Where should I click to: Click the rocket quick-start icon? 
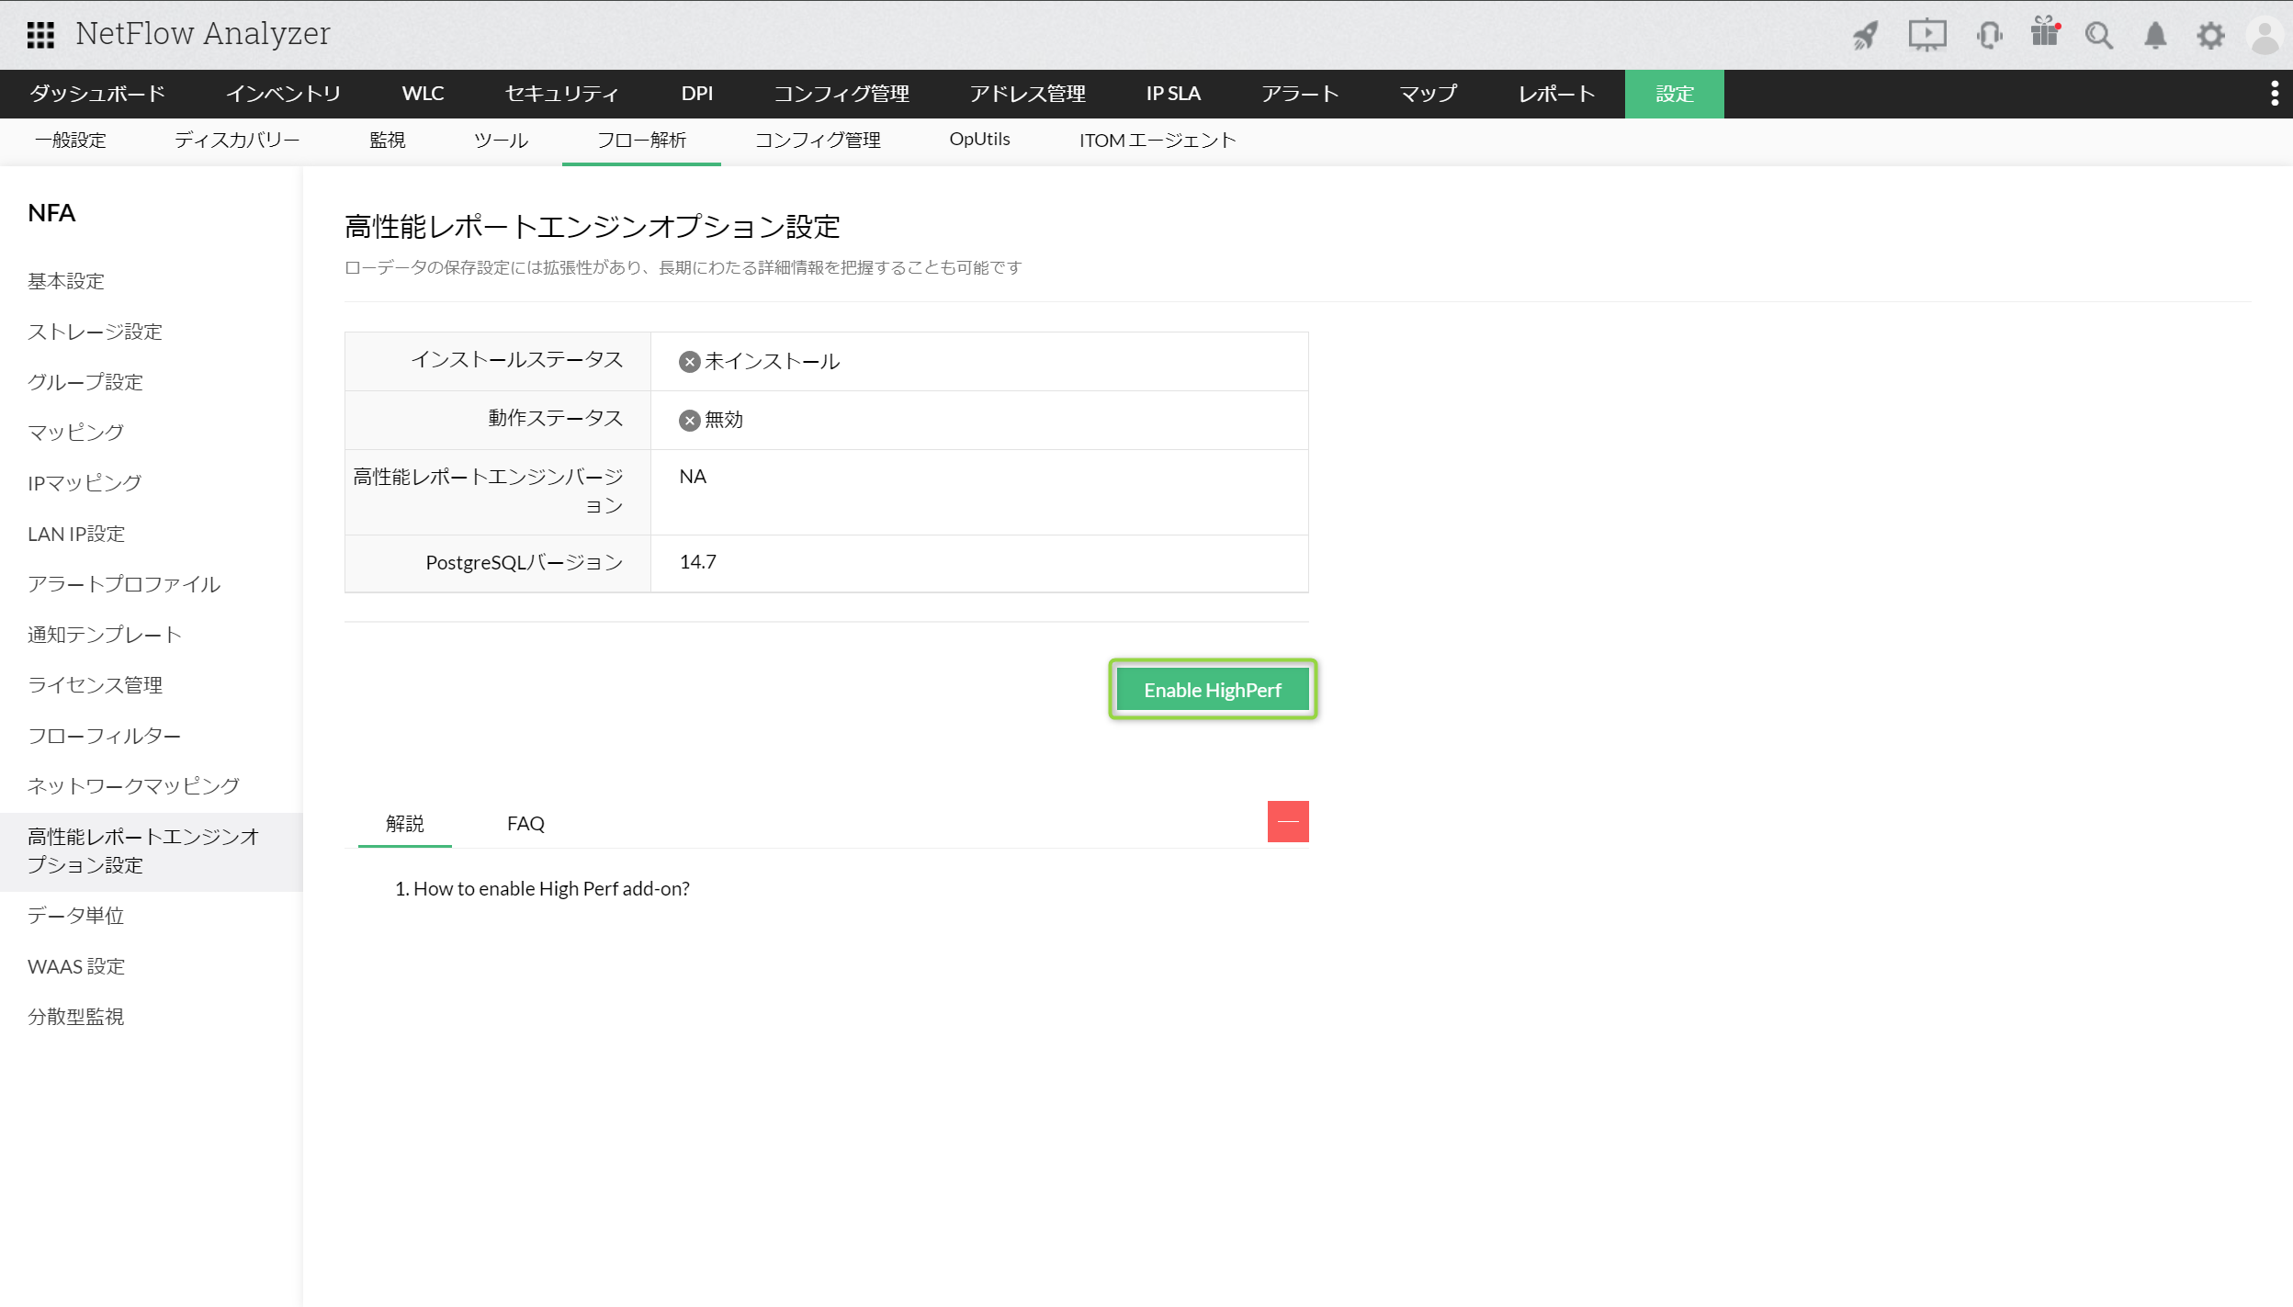click(1865, 36)
